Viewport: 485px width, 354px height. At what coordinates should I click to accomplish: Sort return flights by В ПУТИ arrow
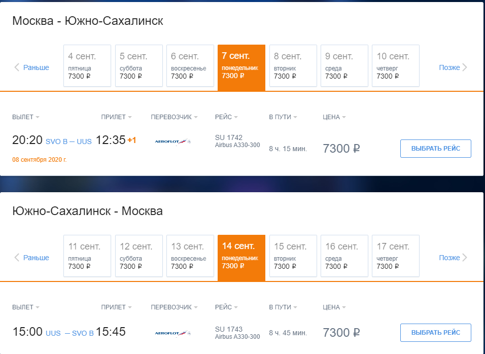point(295,307)
